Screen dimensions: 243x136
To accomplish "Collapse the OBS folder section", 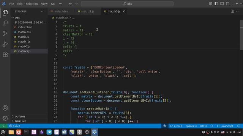I will [29, 18].
